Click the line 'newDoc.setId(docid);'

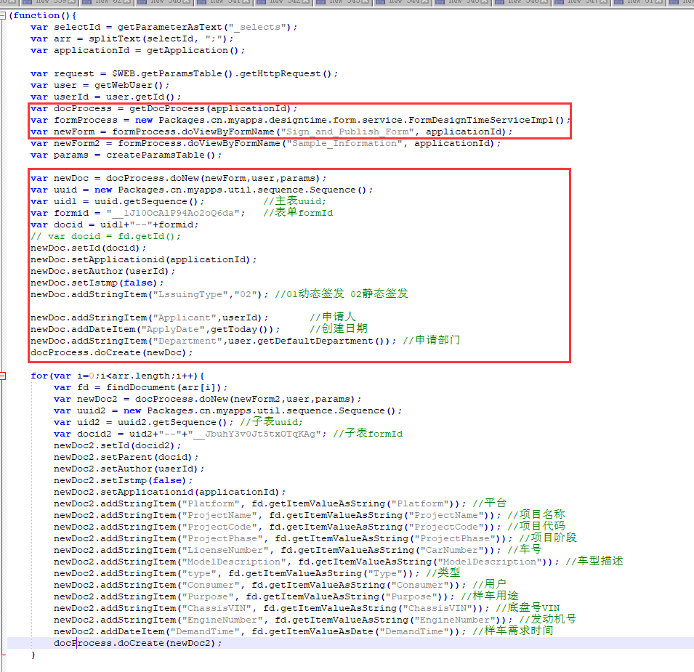[x=88, y=248]
